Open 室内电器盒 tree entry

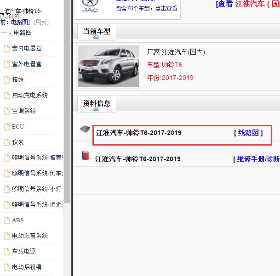tap(27, 49)
